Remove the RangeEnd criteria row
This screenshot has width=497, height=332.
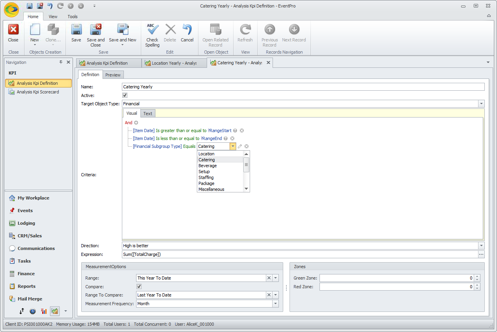coord(232,138)
